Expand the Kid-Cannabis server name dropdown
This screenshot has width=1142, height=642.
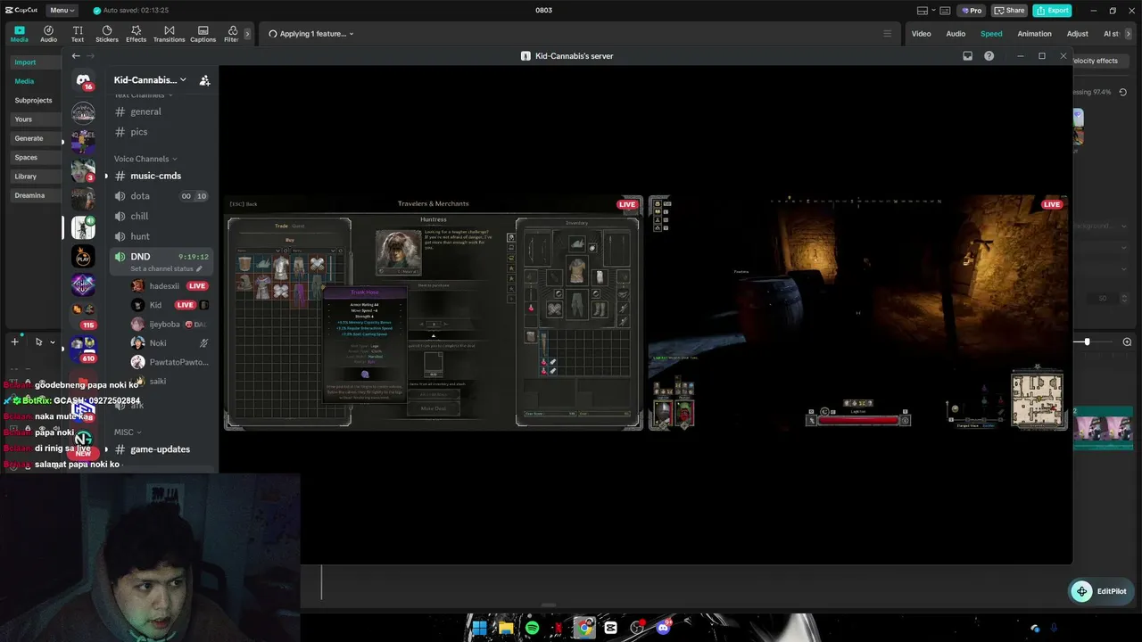click(150, 80)
